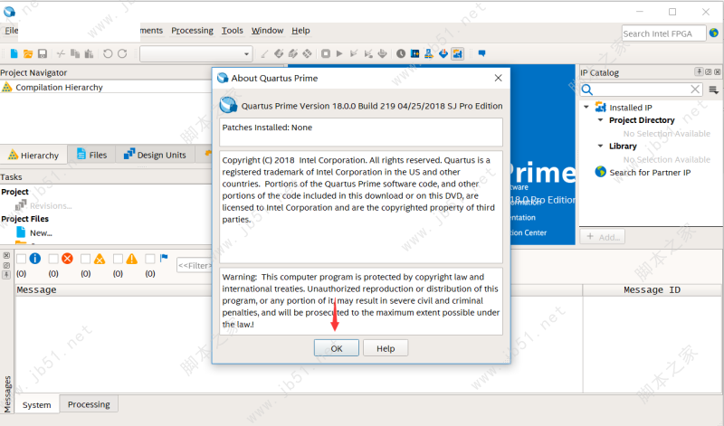Click the IP Catalog search field
The width and height of the screenshot is (724, 426).
click(642, 89)
